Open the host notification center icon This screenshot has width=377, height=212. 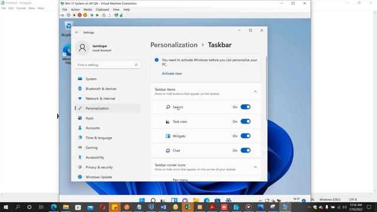pyautogui.click(x=369, y=207)
